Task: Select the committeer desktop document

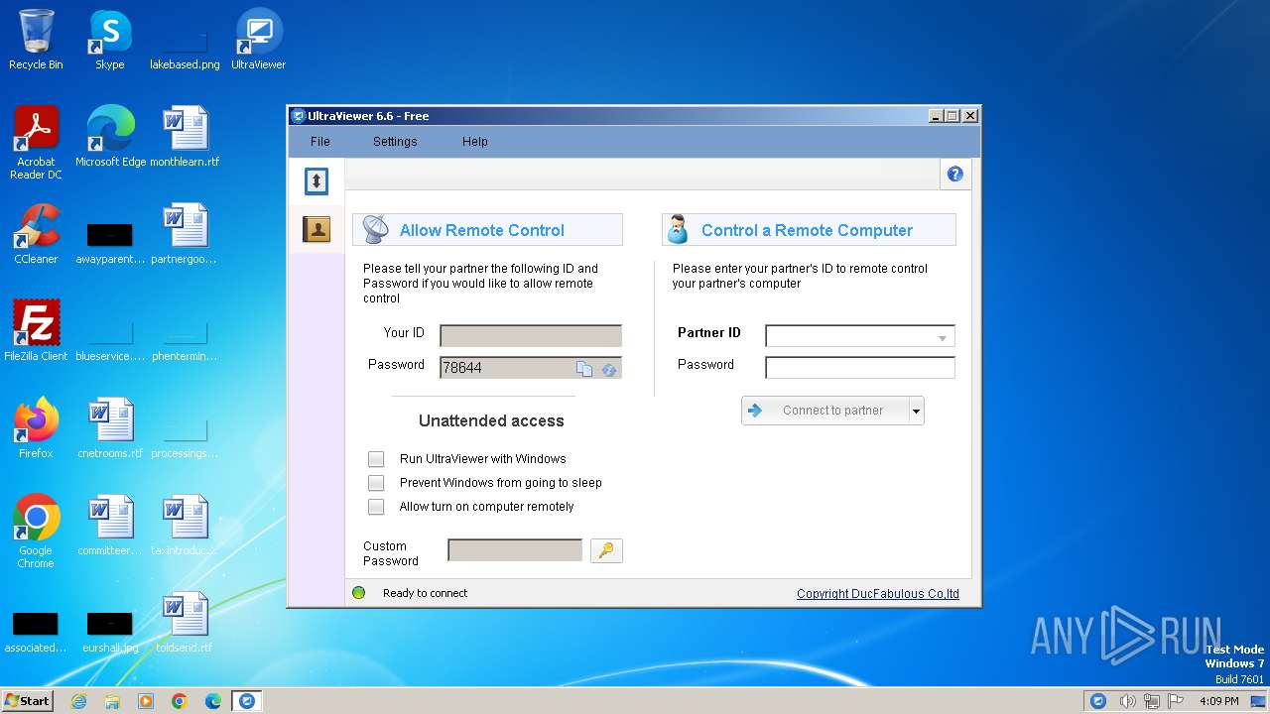Action: point(110,526)
